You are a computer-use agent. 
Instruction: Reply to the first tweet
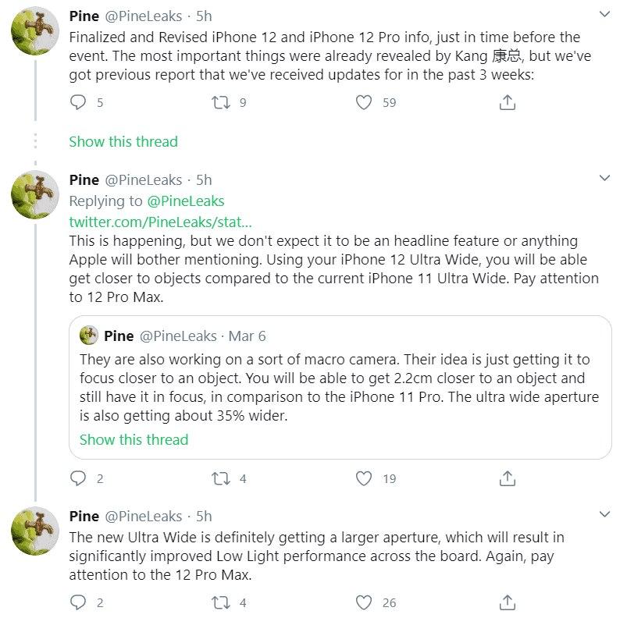(x=77, y=102)
